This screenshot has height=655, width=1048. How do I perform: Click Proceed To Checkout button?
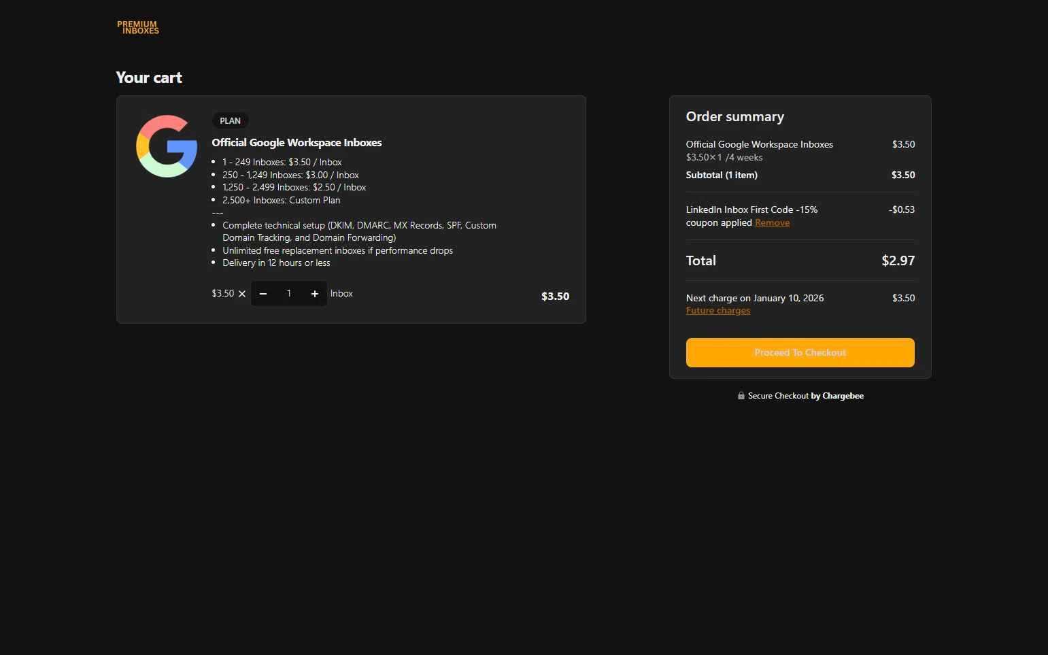coord(800,352)
